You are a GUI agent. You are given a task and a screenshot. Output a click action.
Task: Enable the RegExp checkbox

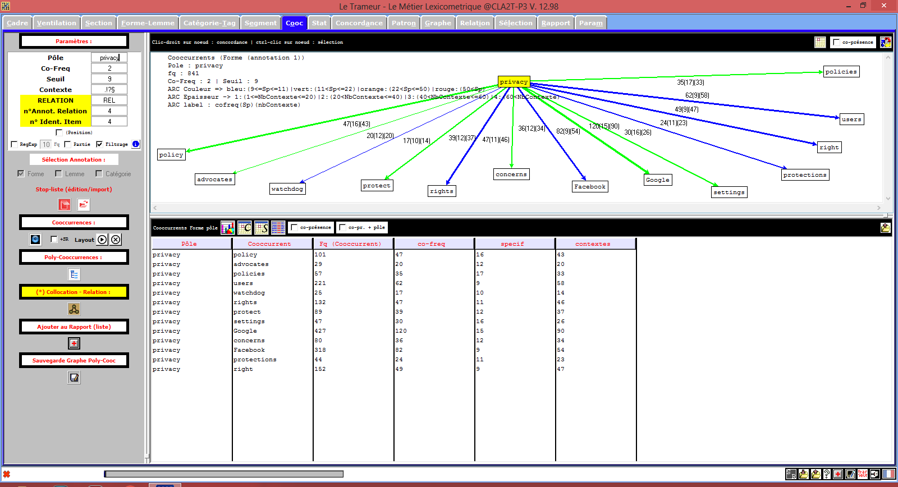(x=14, y=144)
